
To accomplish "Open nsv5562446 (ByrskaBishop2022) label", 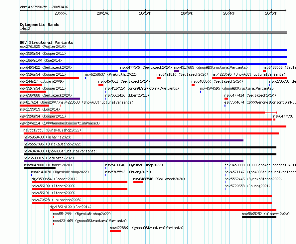I will click(x=253, y=179).
